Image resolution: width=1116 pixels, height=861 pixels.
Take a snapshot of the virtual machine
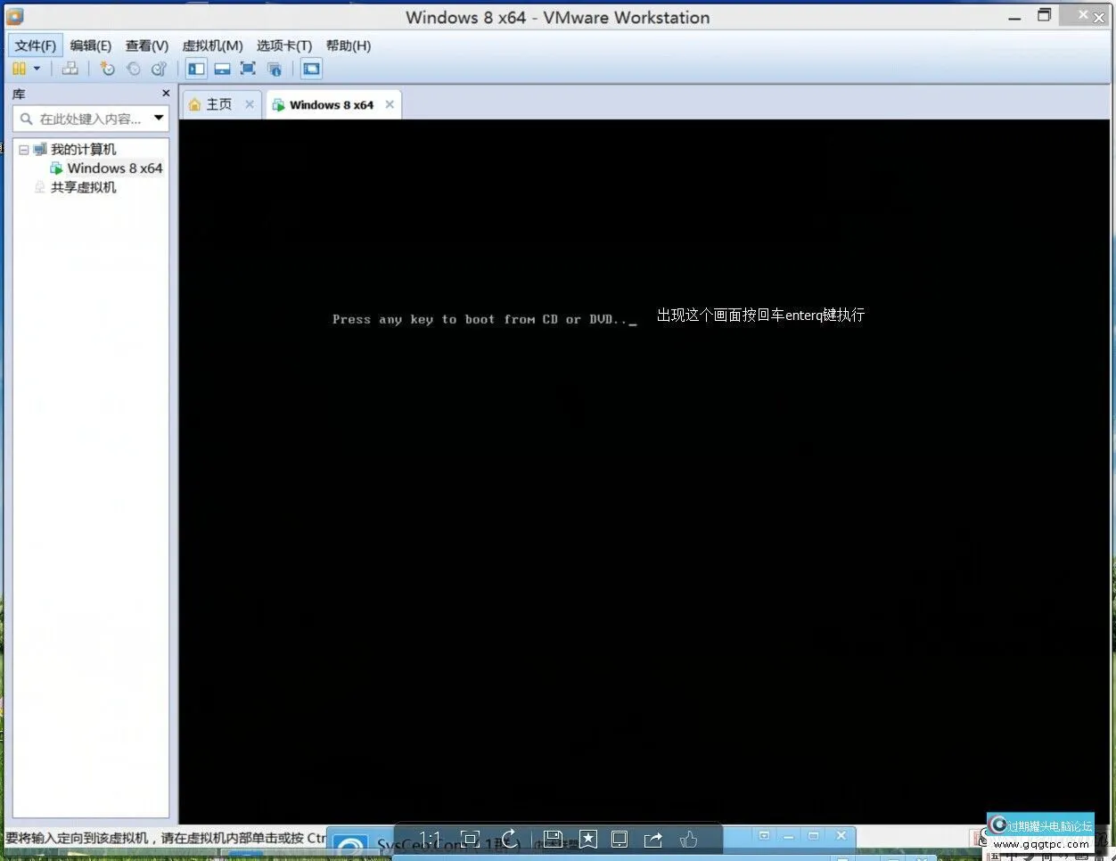pos(107,69)
